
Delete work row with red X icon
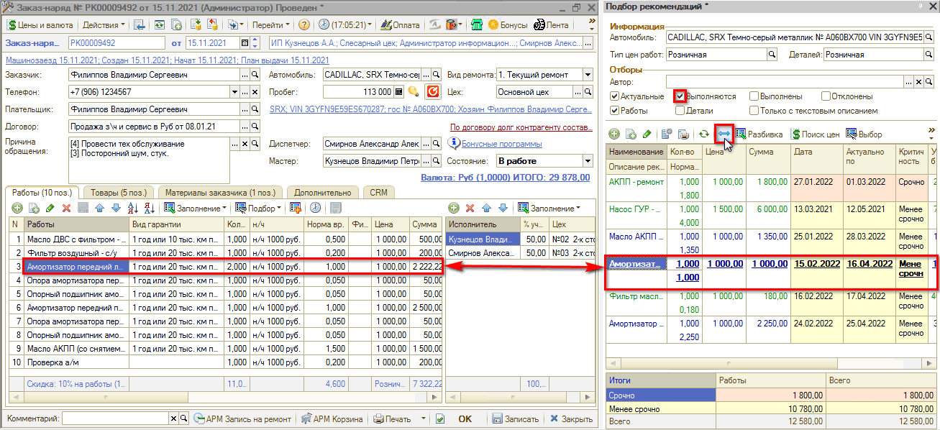pos(66,209)
